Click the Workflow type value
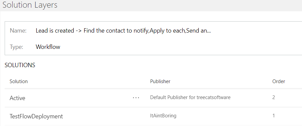 [48, 47]
